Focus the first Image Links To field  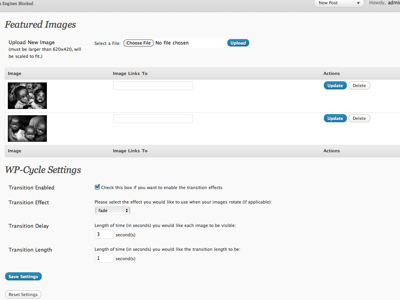tap(153, 86)
